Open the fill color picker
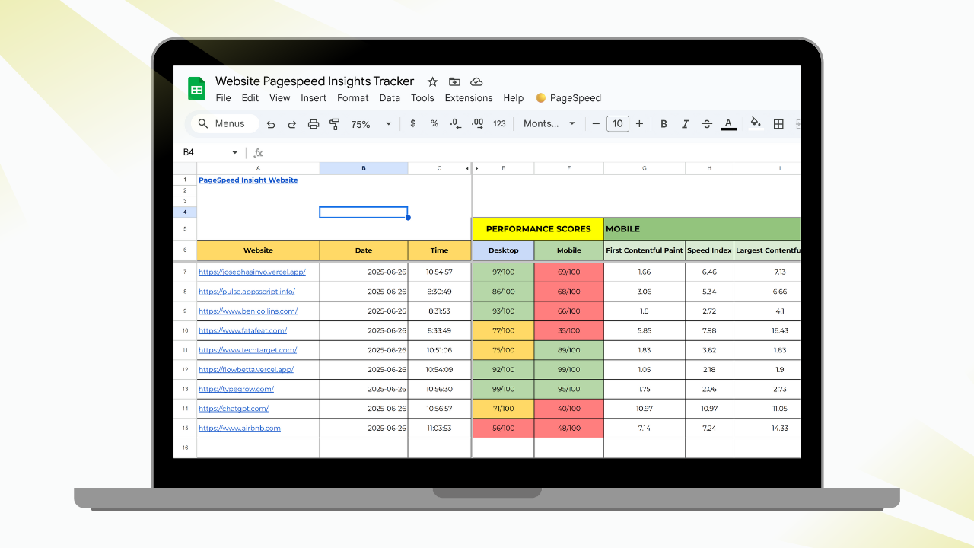This screenshot has height=548, width=974. pos(756,124)
